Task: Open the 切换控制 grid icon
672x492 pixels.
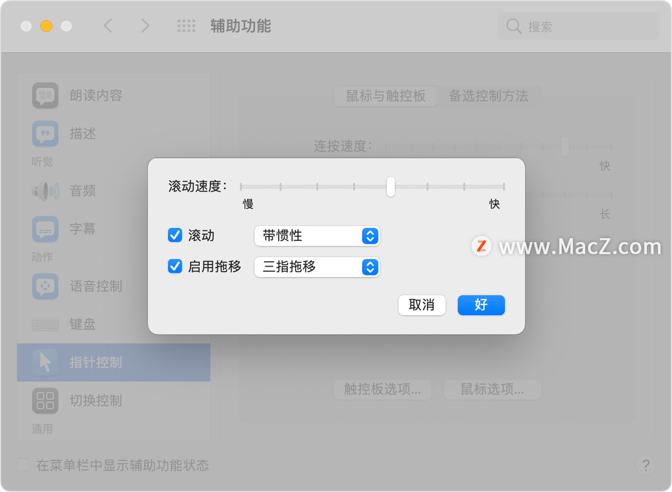Action: click(x=45, y=400)
